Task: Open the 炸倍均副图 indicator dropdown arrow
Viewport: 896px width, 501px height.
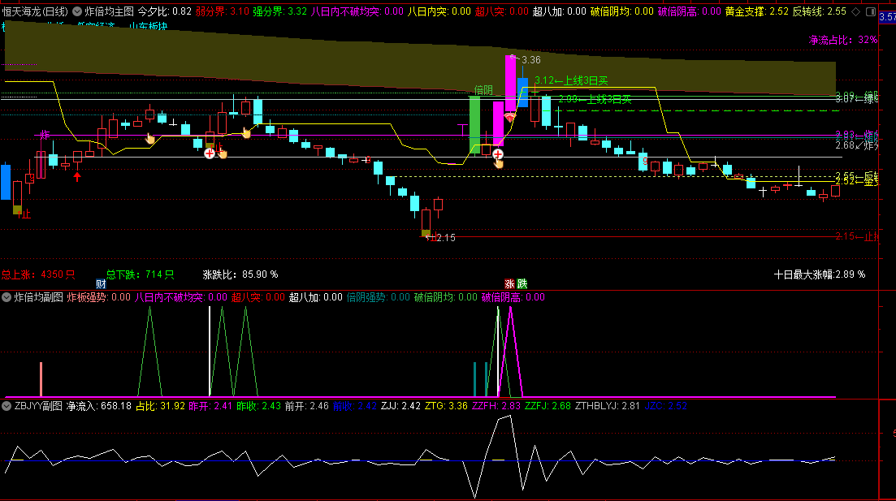Action: [x=6, y=297]
